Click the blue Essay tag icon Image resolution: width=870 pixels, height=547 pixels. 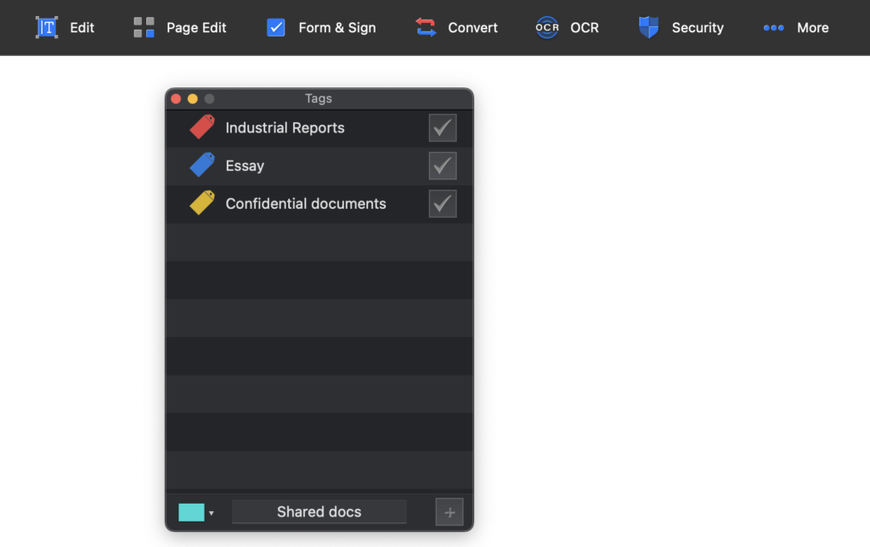[x=202, y=165]
